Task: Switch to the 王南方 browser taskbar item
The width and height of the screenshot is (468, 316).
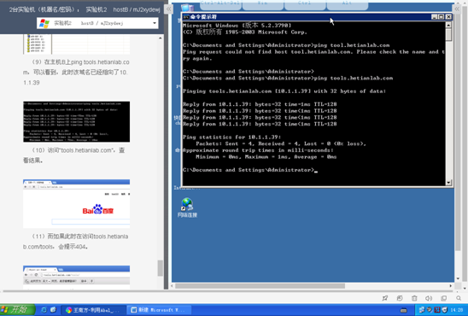Action: (93, 310)
